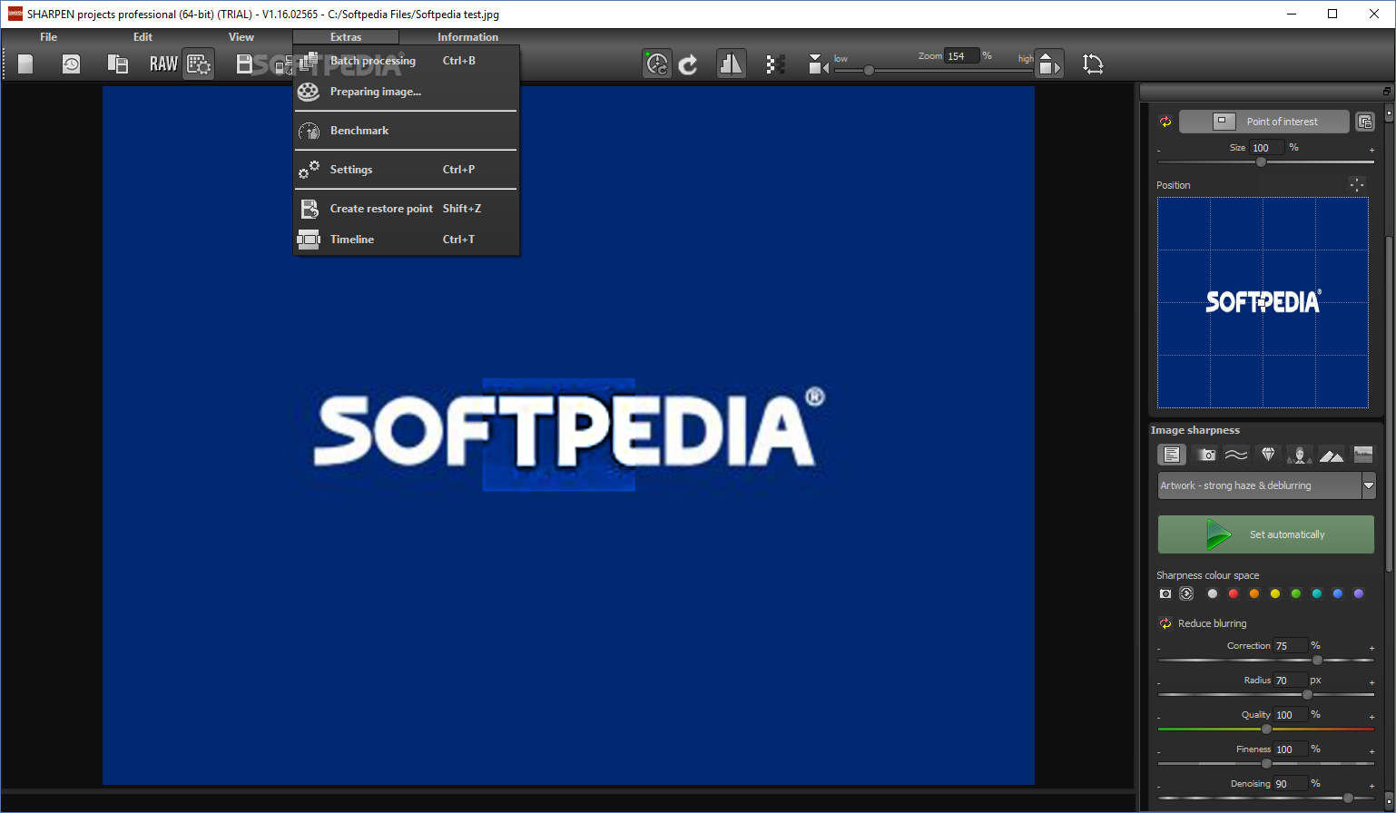Screen dimensions: 1396x813
Task: Open Settings from the Extras menu
Action: 406,170
